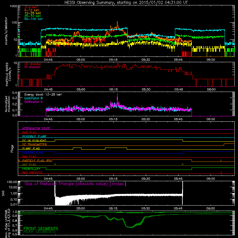The height and width of the screenshot is (238, 238).
Task: Click the lowest dip of the livetime curve
Action: [x=131, y=227]
